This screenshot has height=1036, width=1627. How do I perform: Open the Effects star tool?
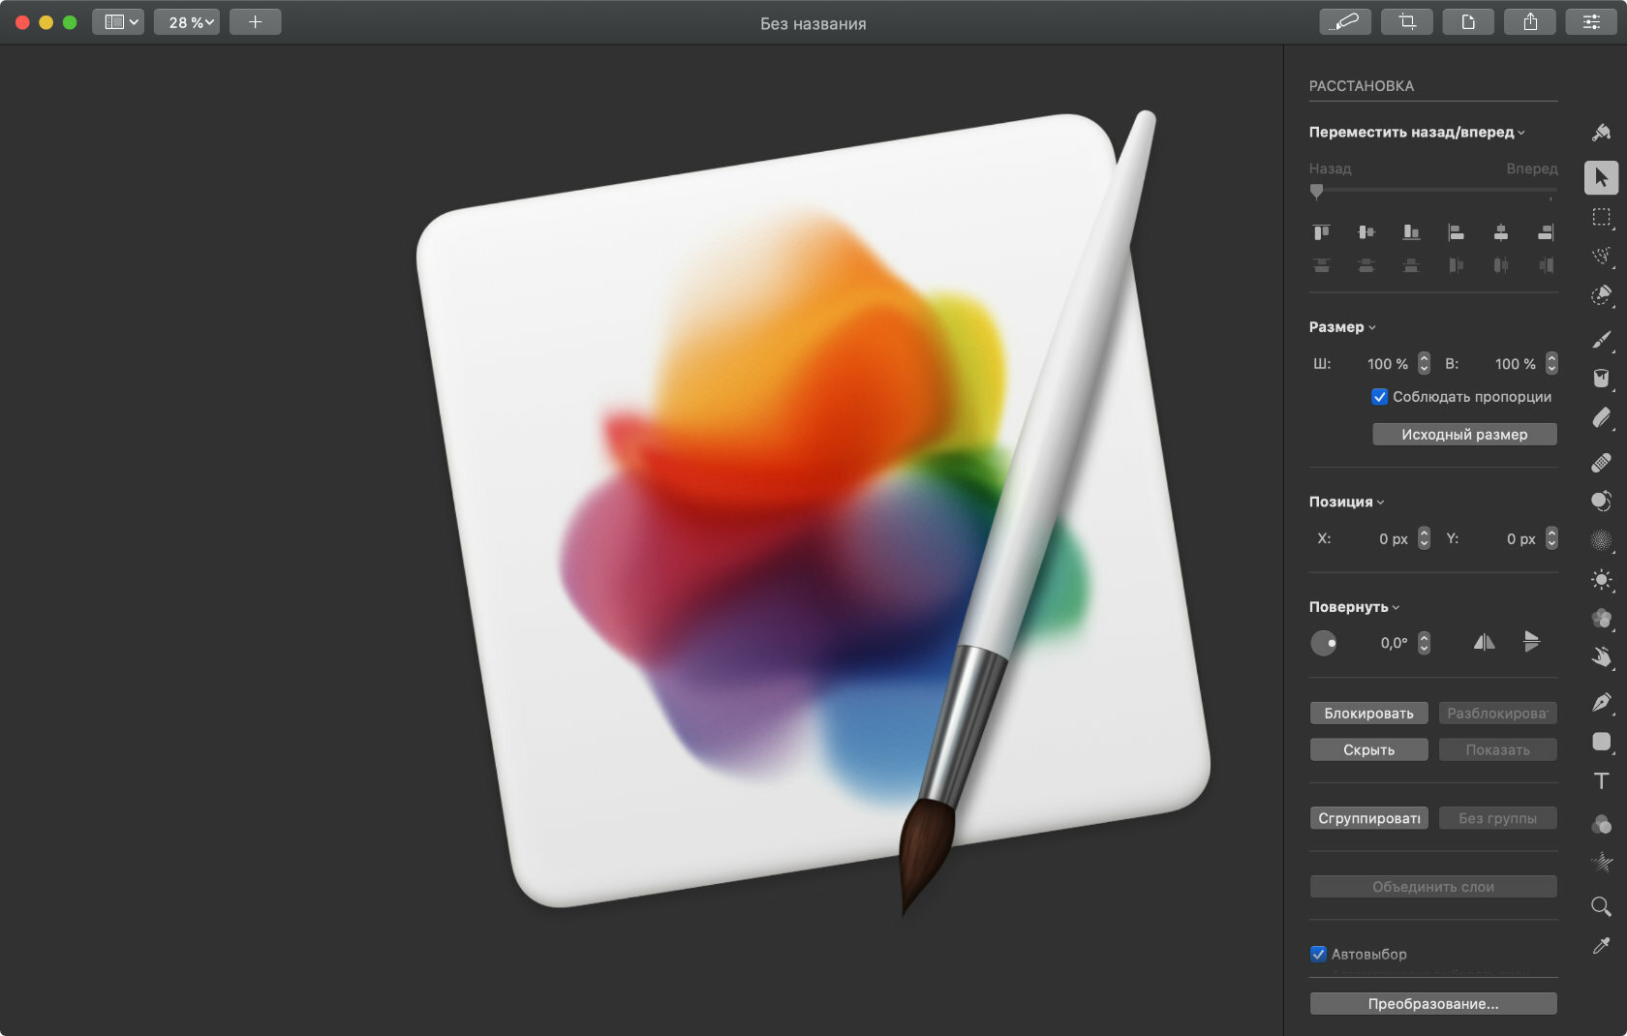click(1601, 862)
